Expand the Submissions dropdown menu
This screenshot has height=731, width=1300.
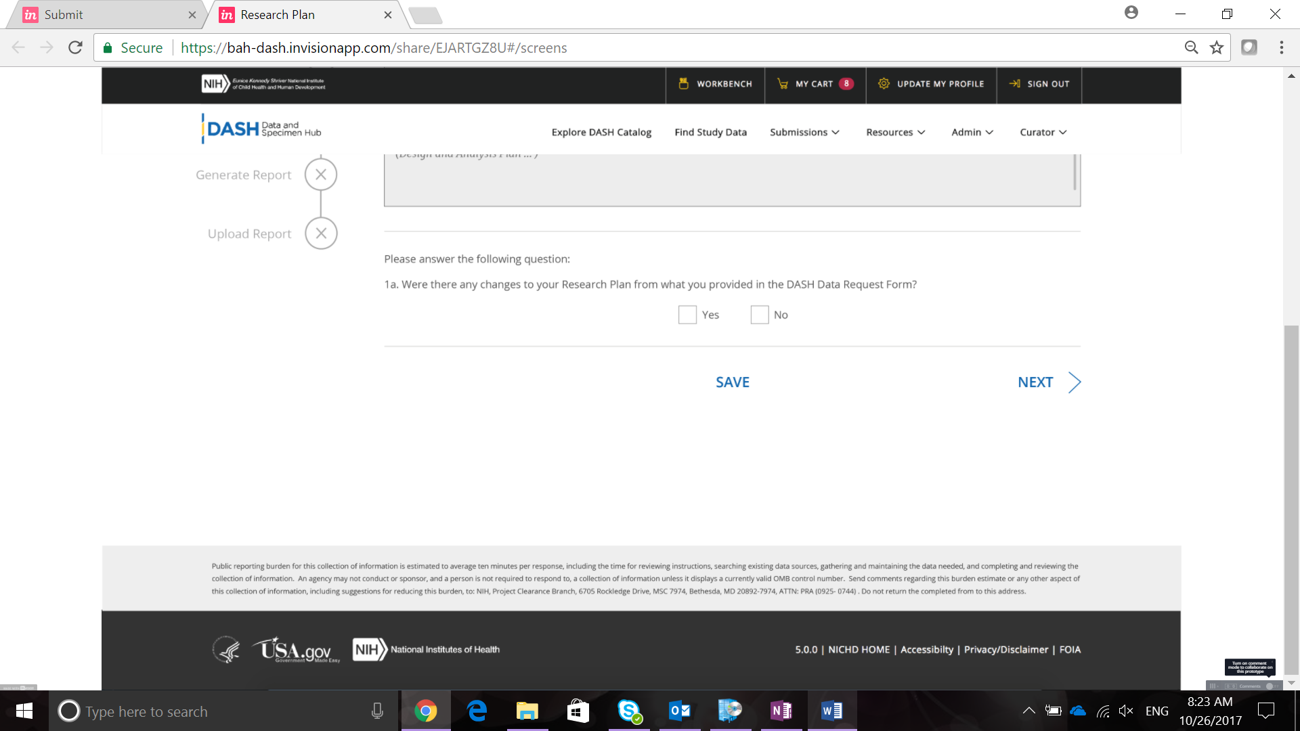[x=804, y=132]
